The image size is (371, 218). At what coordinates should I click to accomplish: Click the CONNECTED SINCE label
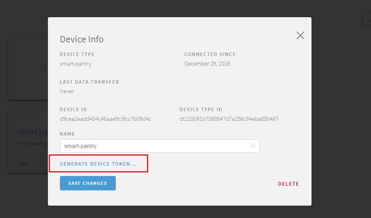click(210, 54)
